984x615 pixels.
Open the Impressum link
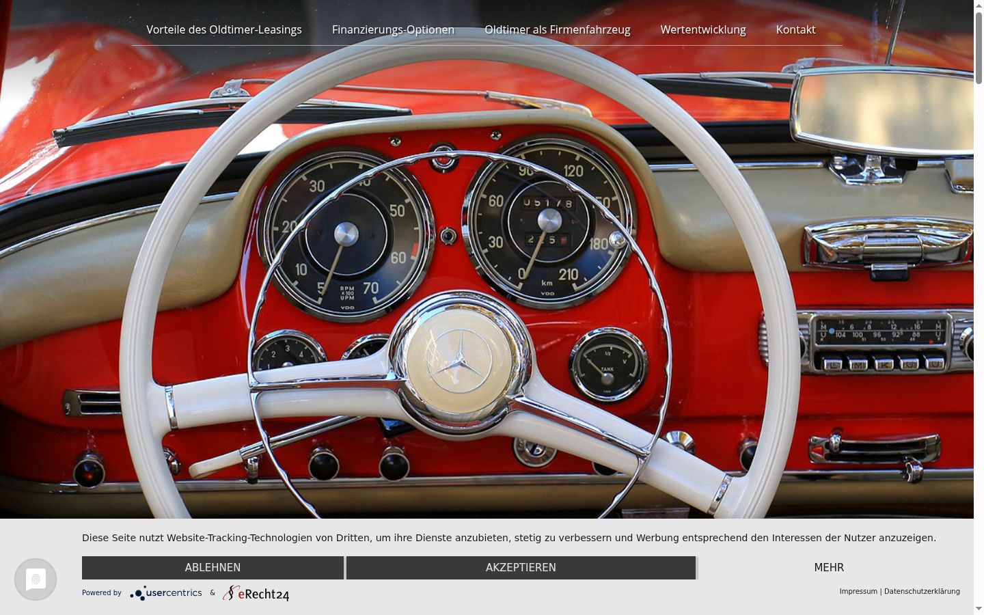[x=858, y=592]
